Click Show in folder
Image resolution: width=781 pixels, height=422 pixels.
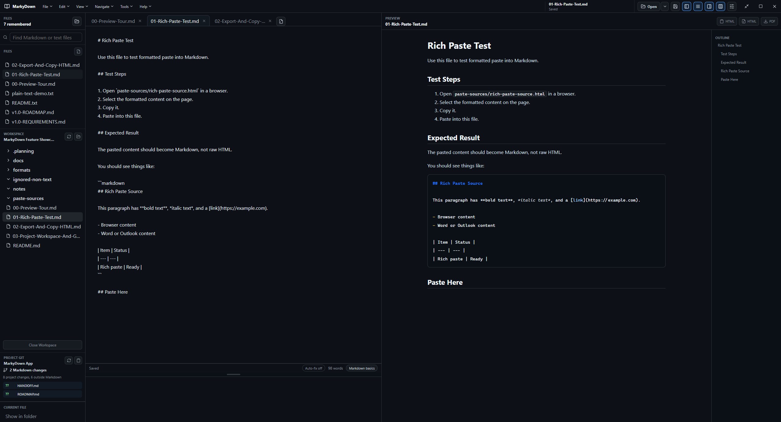21,416
